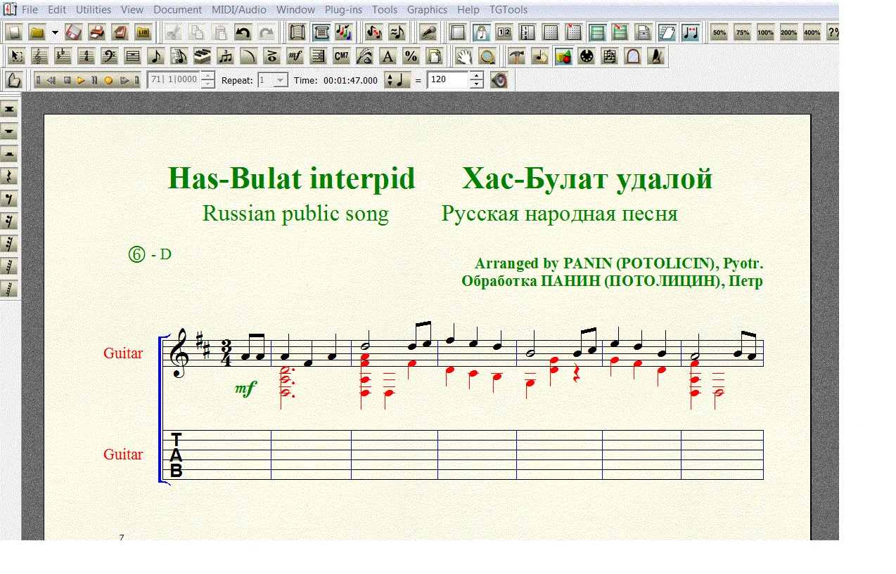Select the Text tool letter A
Screen dimensions: 896x574
(388, 56)
